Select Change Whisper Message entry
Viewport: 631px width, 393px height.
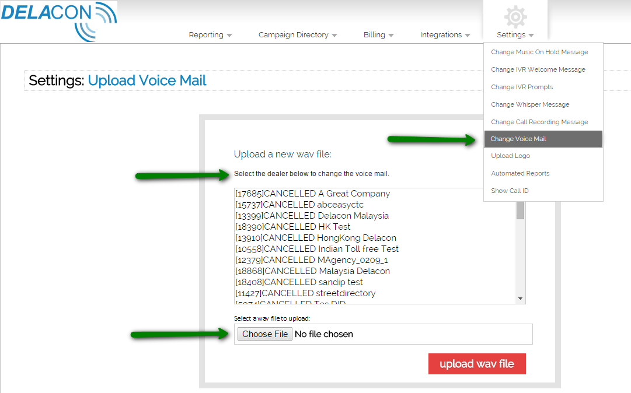coord(543,104)
